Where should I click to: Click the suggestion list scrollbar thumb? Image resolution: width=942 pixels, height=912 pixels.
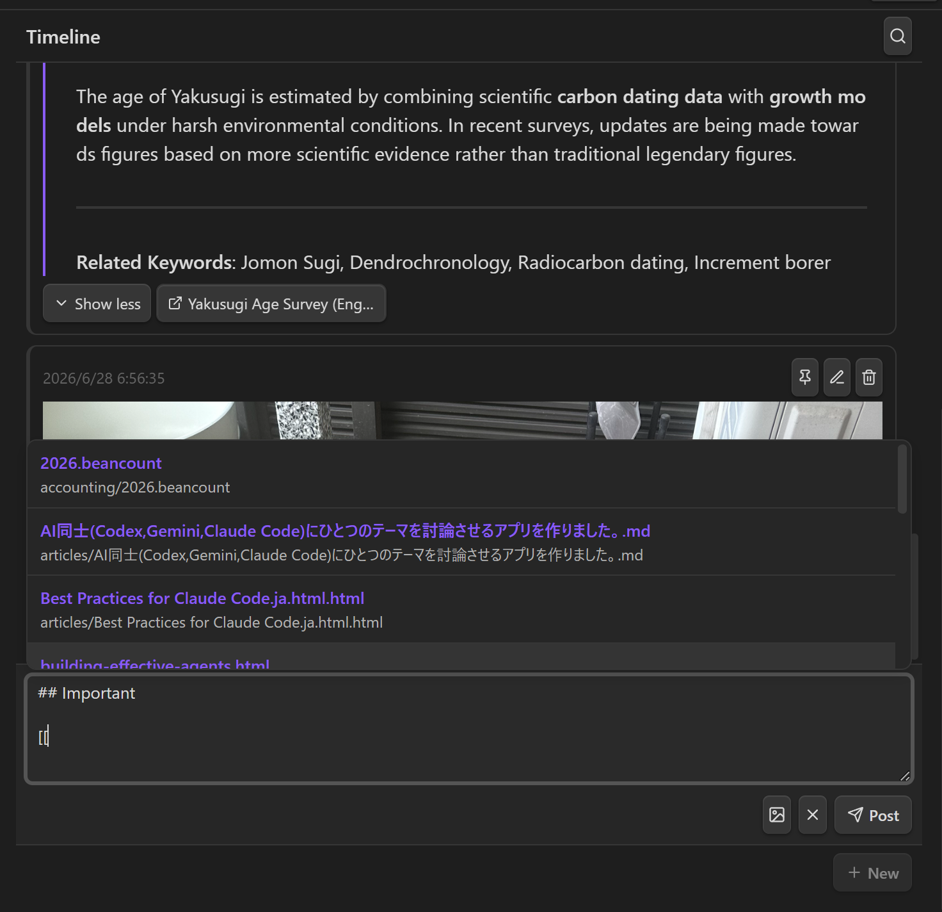point(902,478)
